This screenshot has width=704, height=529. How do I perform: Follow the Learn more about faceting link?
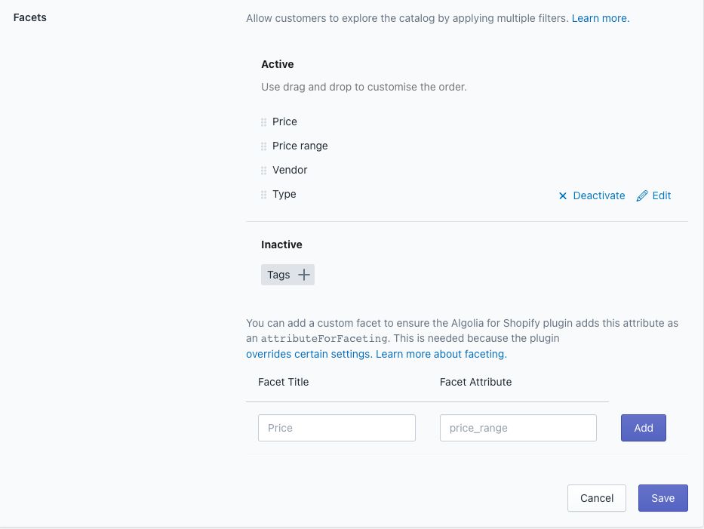441,354
